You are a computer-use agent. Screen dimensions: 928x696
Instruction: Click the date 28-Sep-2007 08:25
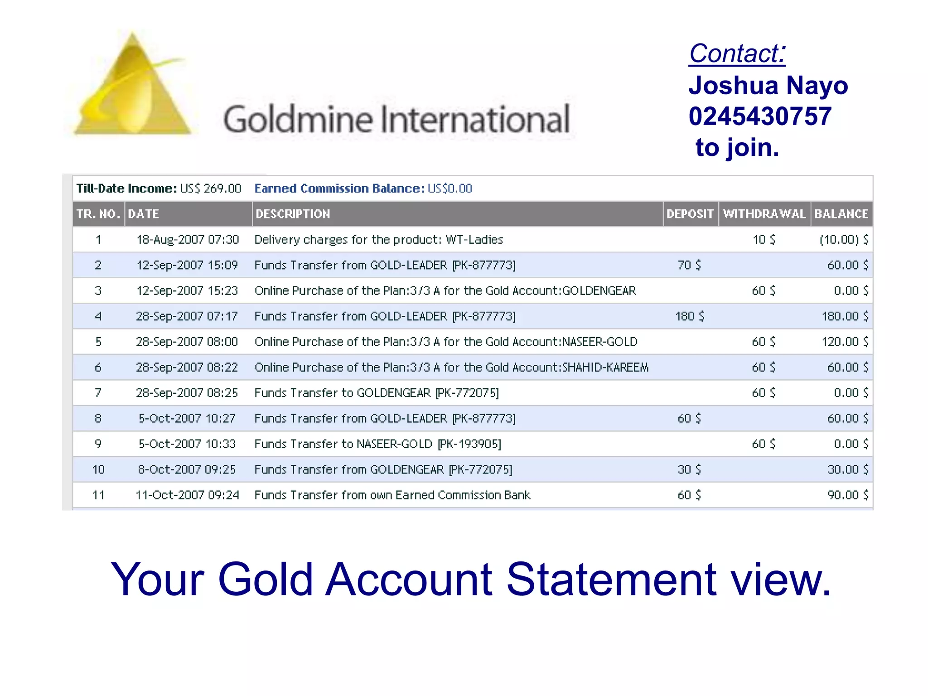click(x=187, y=393)
